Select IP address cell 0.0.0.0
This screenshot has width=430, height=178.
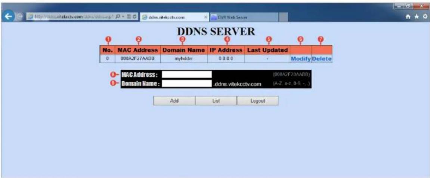tap(226, 59)
